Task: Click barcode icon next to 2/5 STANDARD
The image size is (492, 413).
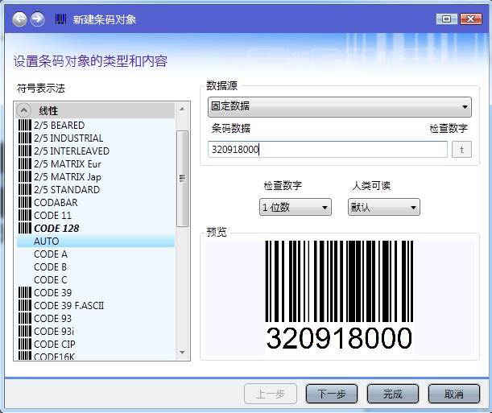Action: (25, 189)
